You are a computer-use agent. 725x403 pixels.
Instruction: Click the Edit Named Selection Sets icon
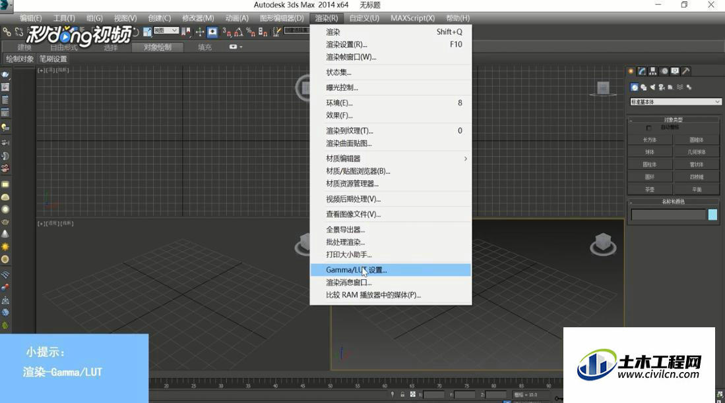tap(276, 32)
